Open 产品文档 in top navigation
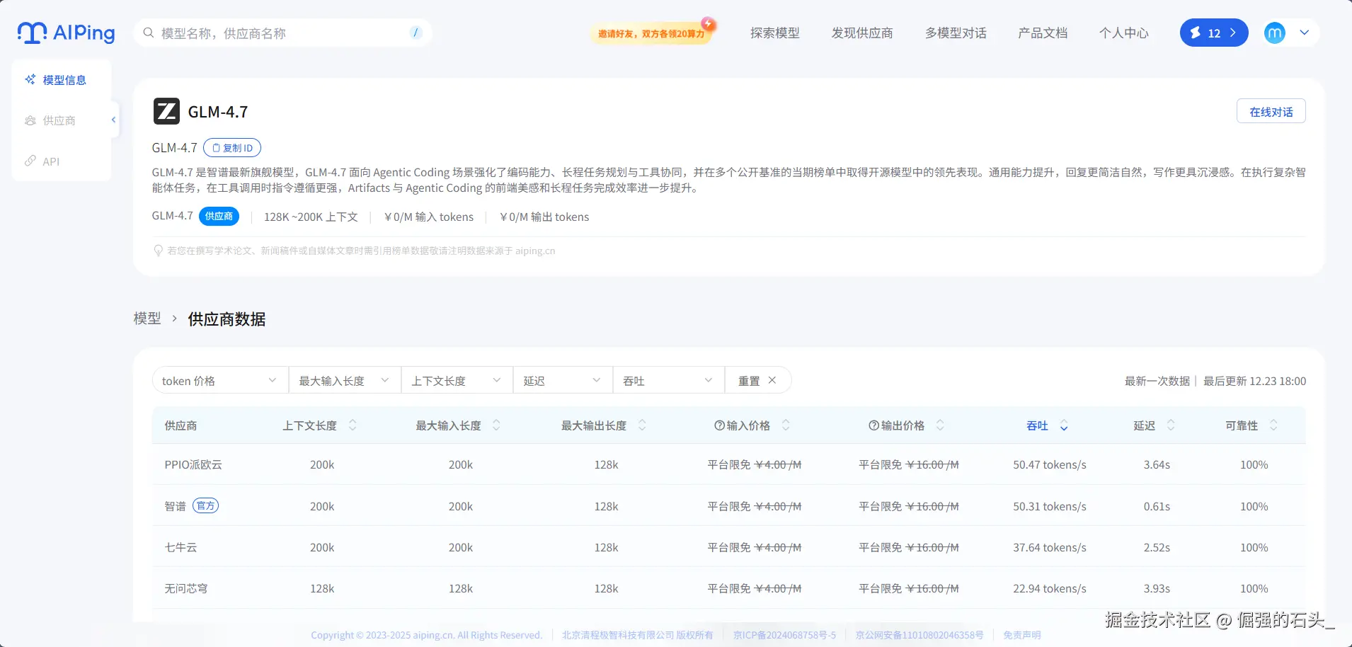1352x647 pixels. click(x=1043, y=33)
